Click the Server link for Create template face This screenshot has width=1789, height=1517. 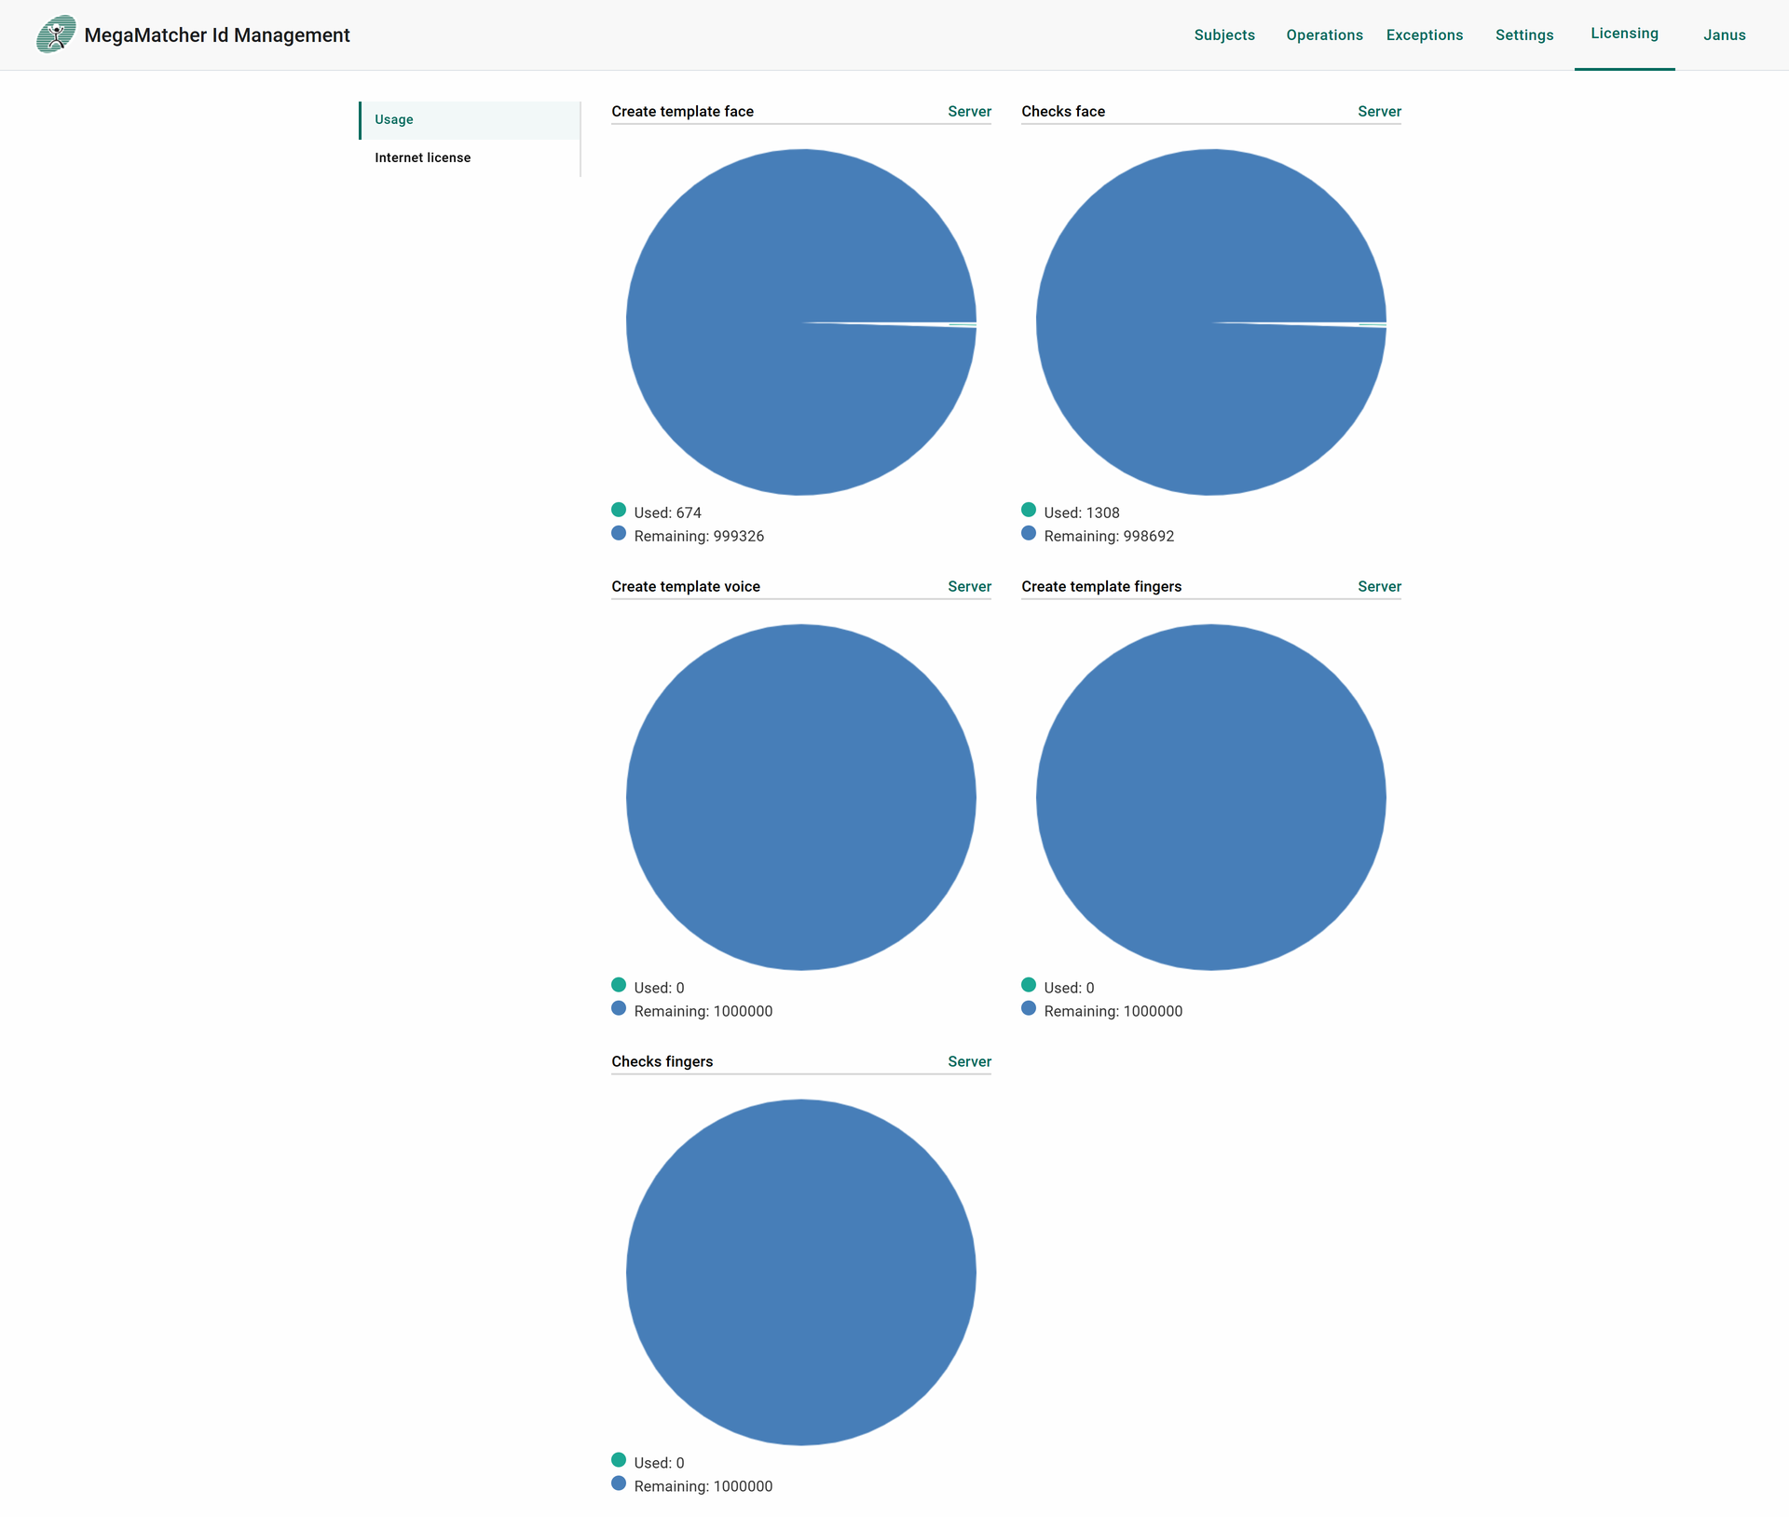(x=969, y=112)
